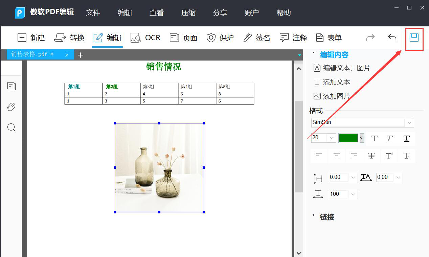Open the font size 20 dropdown
The width and height of the screenshot is (429, 257).
click(x=332, y=138)
